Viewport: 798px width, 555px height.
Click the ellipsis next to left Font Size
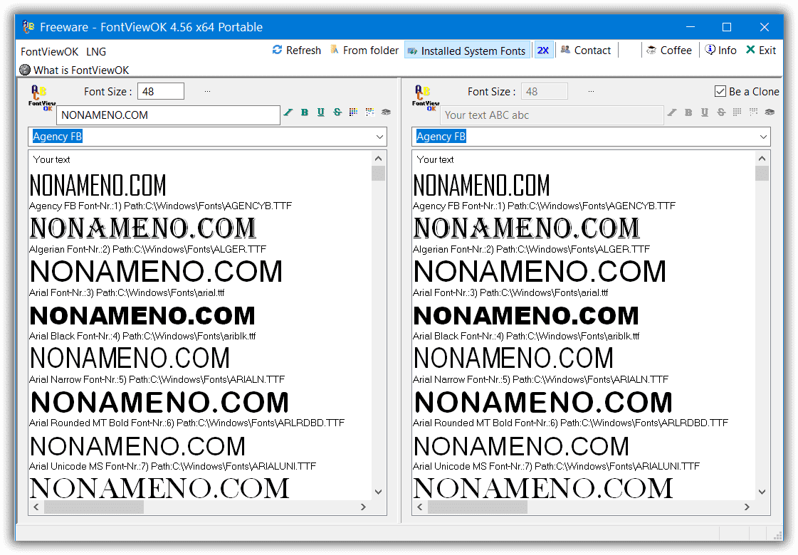(207, 92)
